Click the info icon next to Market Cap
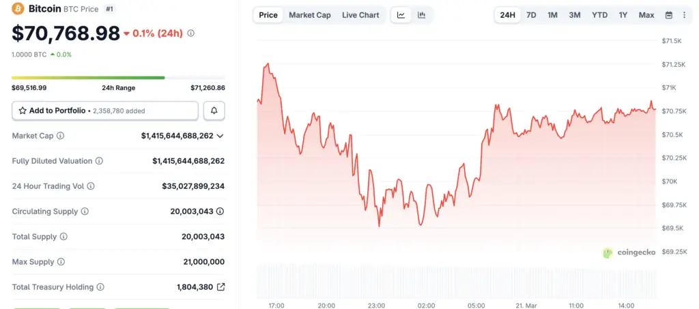Screen dimensions: 699x309 (x=61, y=136)
